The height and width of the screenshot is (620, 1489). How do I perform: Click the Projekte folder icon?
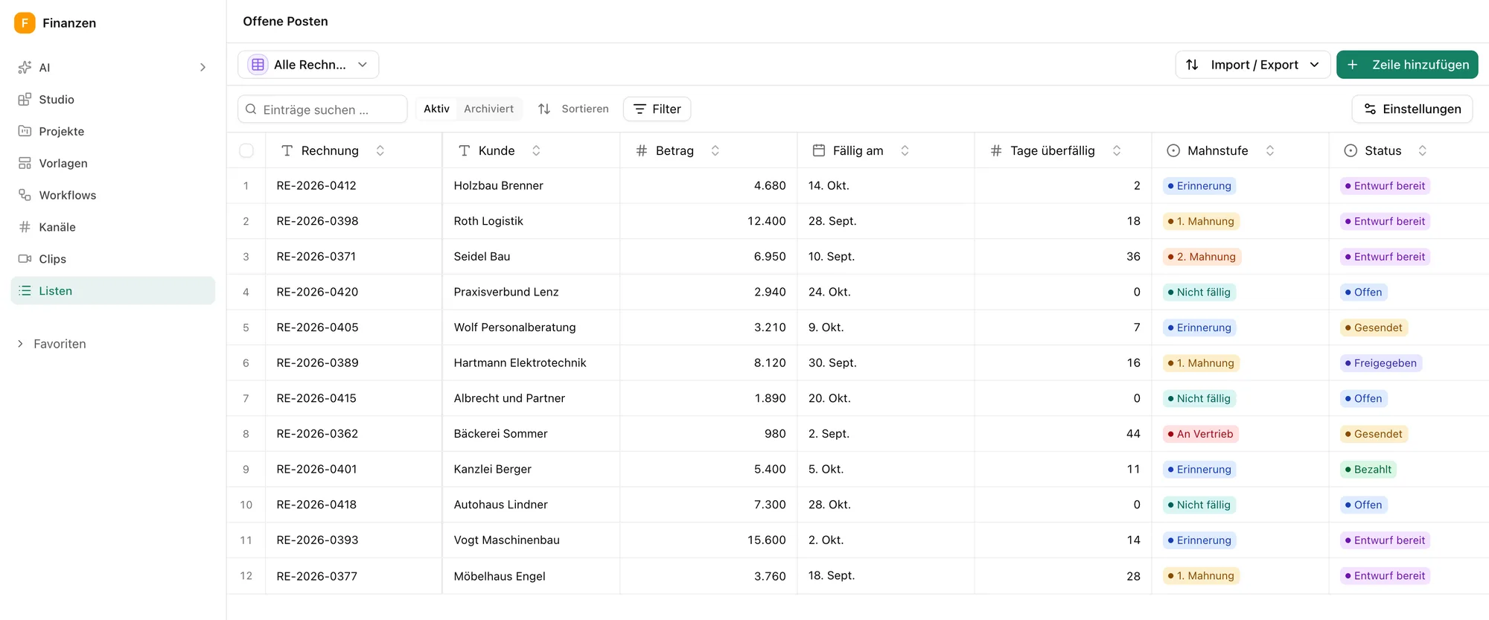point(25,132)
